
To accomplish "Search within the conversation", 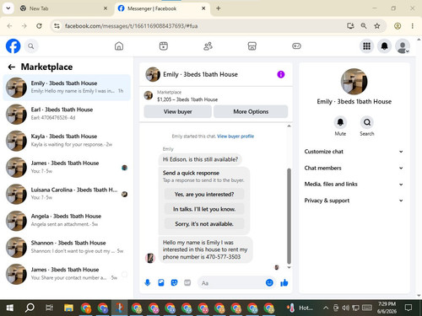I will (367, 122).
